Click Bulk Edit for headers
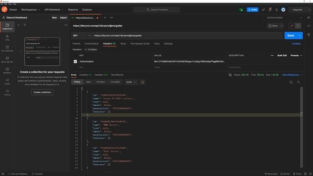The height and width of the screenshot is (176, 313). pos(282,55)
